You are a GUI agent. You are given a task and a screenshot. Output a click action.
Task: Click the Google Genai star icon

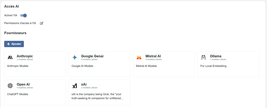pyautogui.click(x=75, y=57)
